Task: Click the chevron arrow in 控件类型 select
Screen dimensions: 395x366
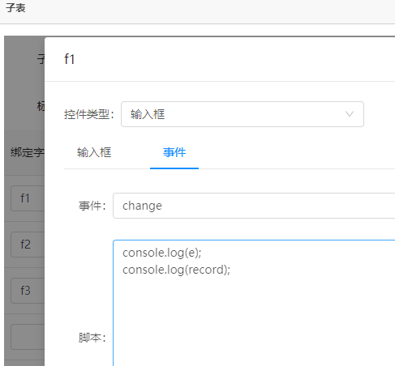Action: [350, 114]
